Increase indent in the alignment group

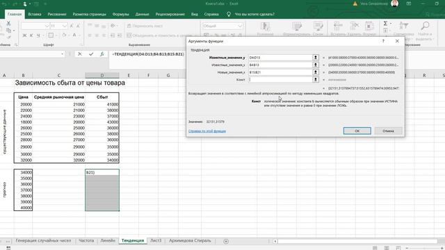120,35
